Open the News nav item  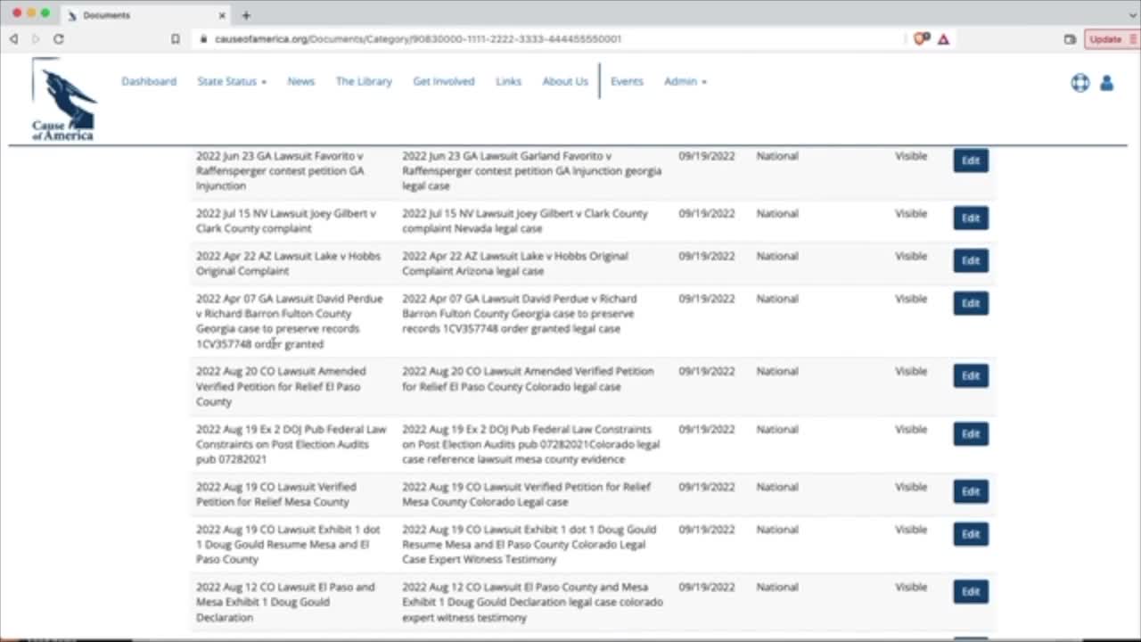tap(301, 81)
